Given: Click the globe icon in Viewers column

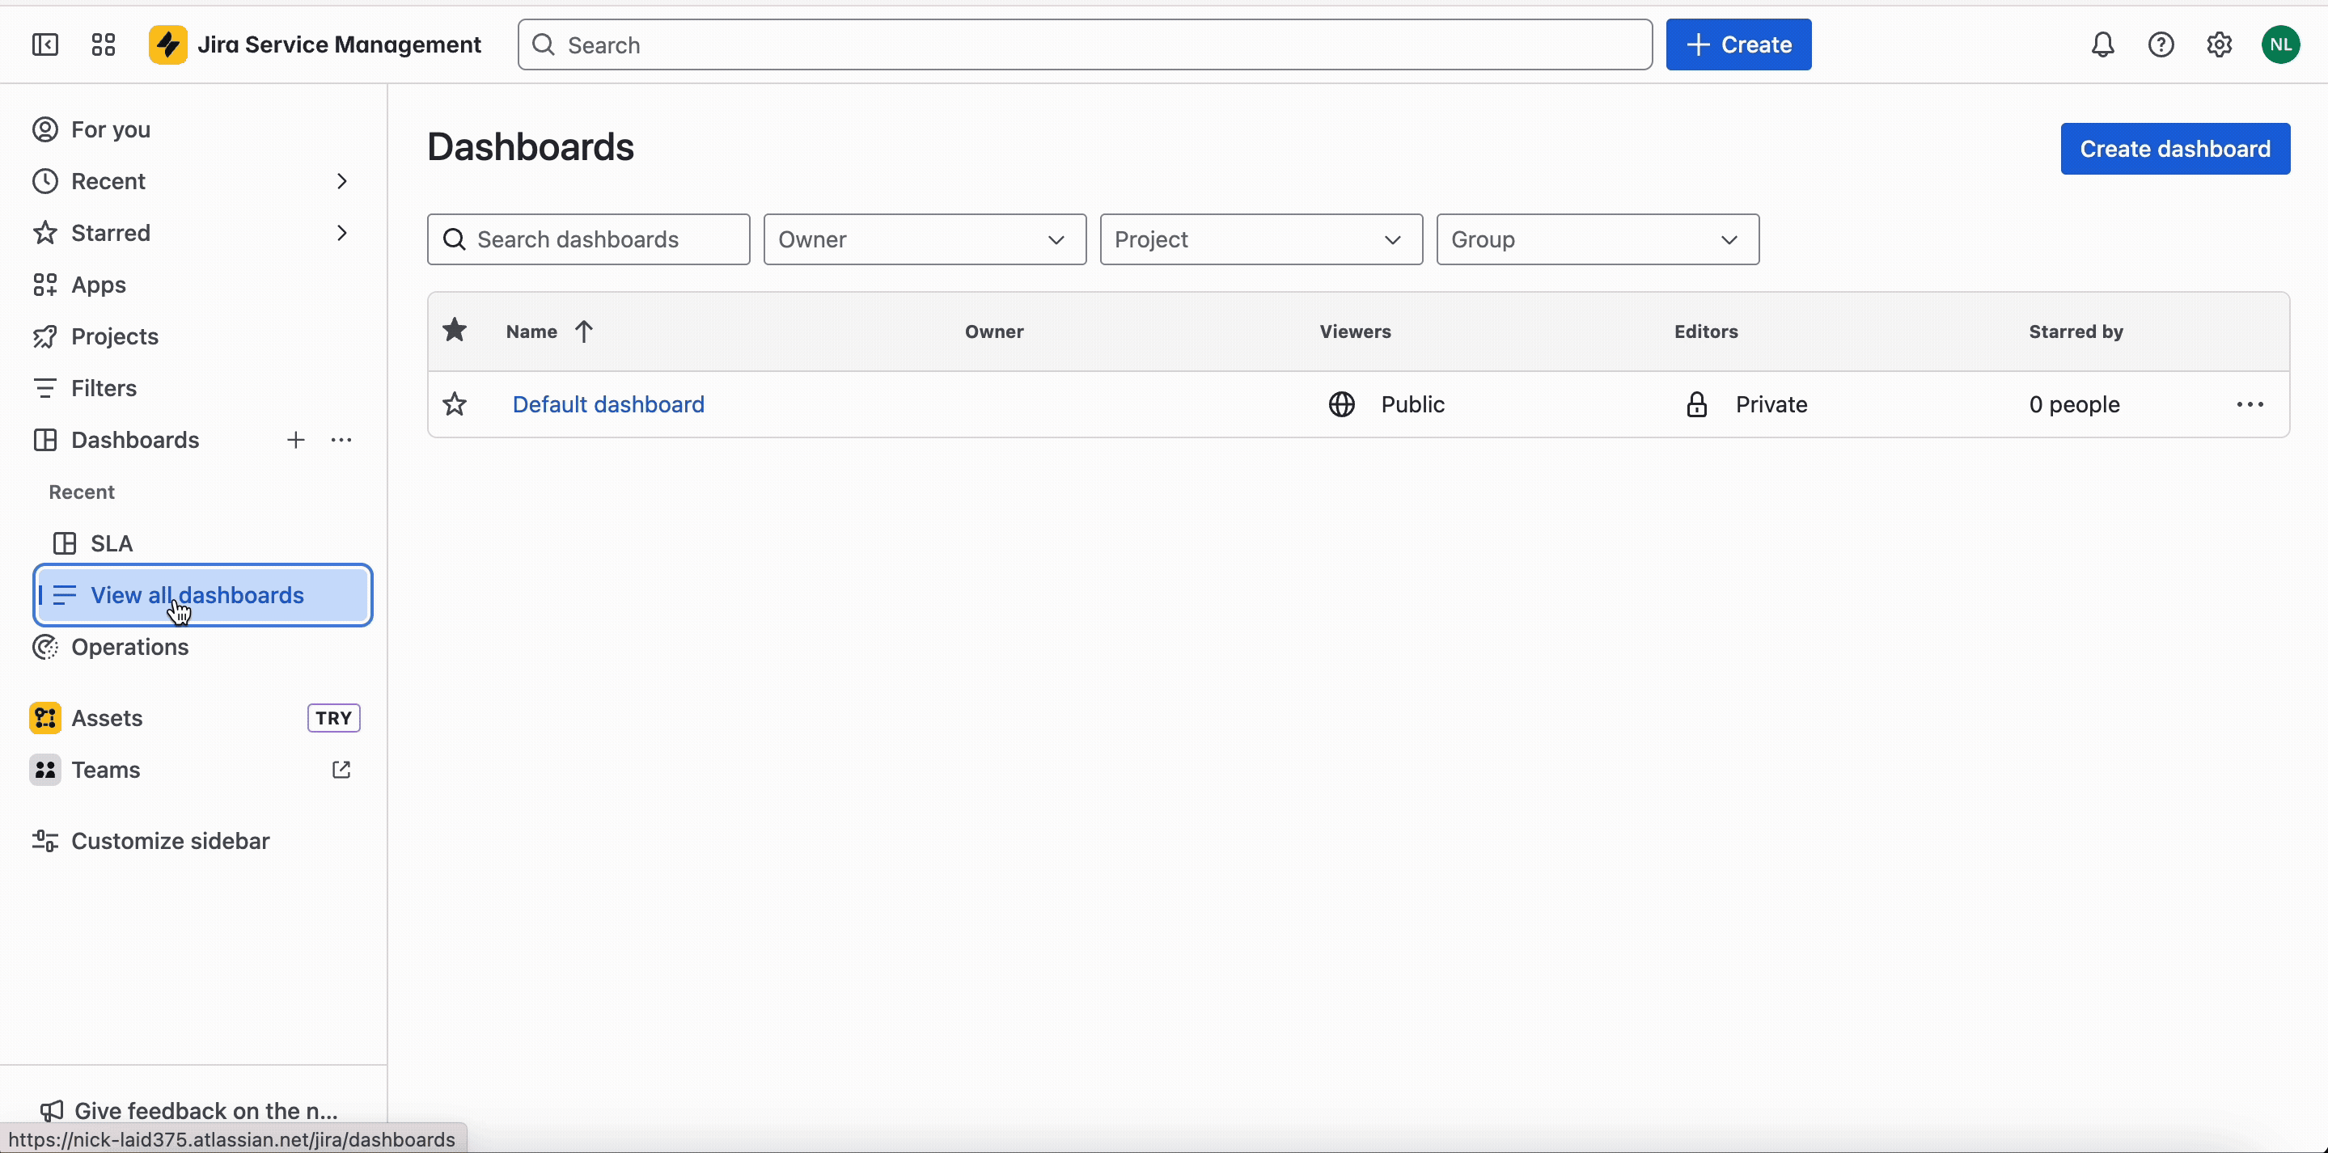Looking at the screenshot, I should [1342, 404].
